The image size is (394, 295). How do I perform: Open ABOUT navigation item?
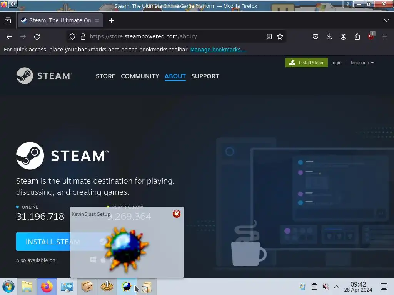[175, 76]
